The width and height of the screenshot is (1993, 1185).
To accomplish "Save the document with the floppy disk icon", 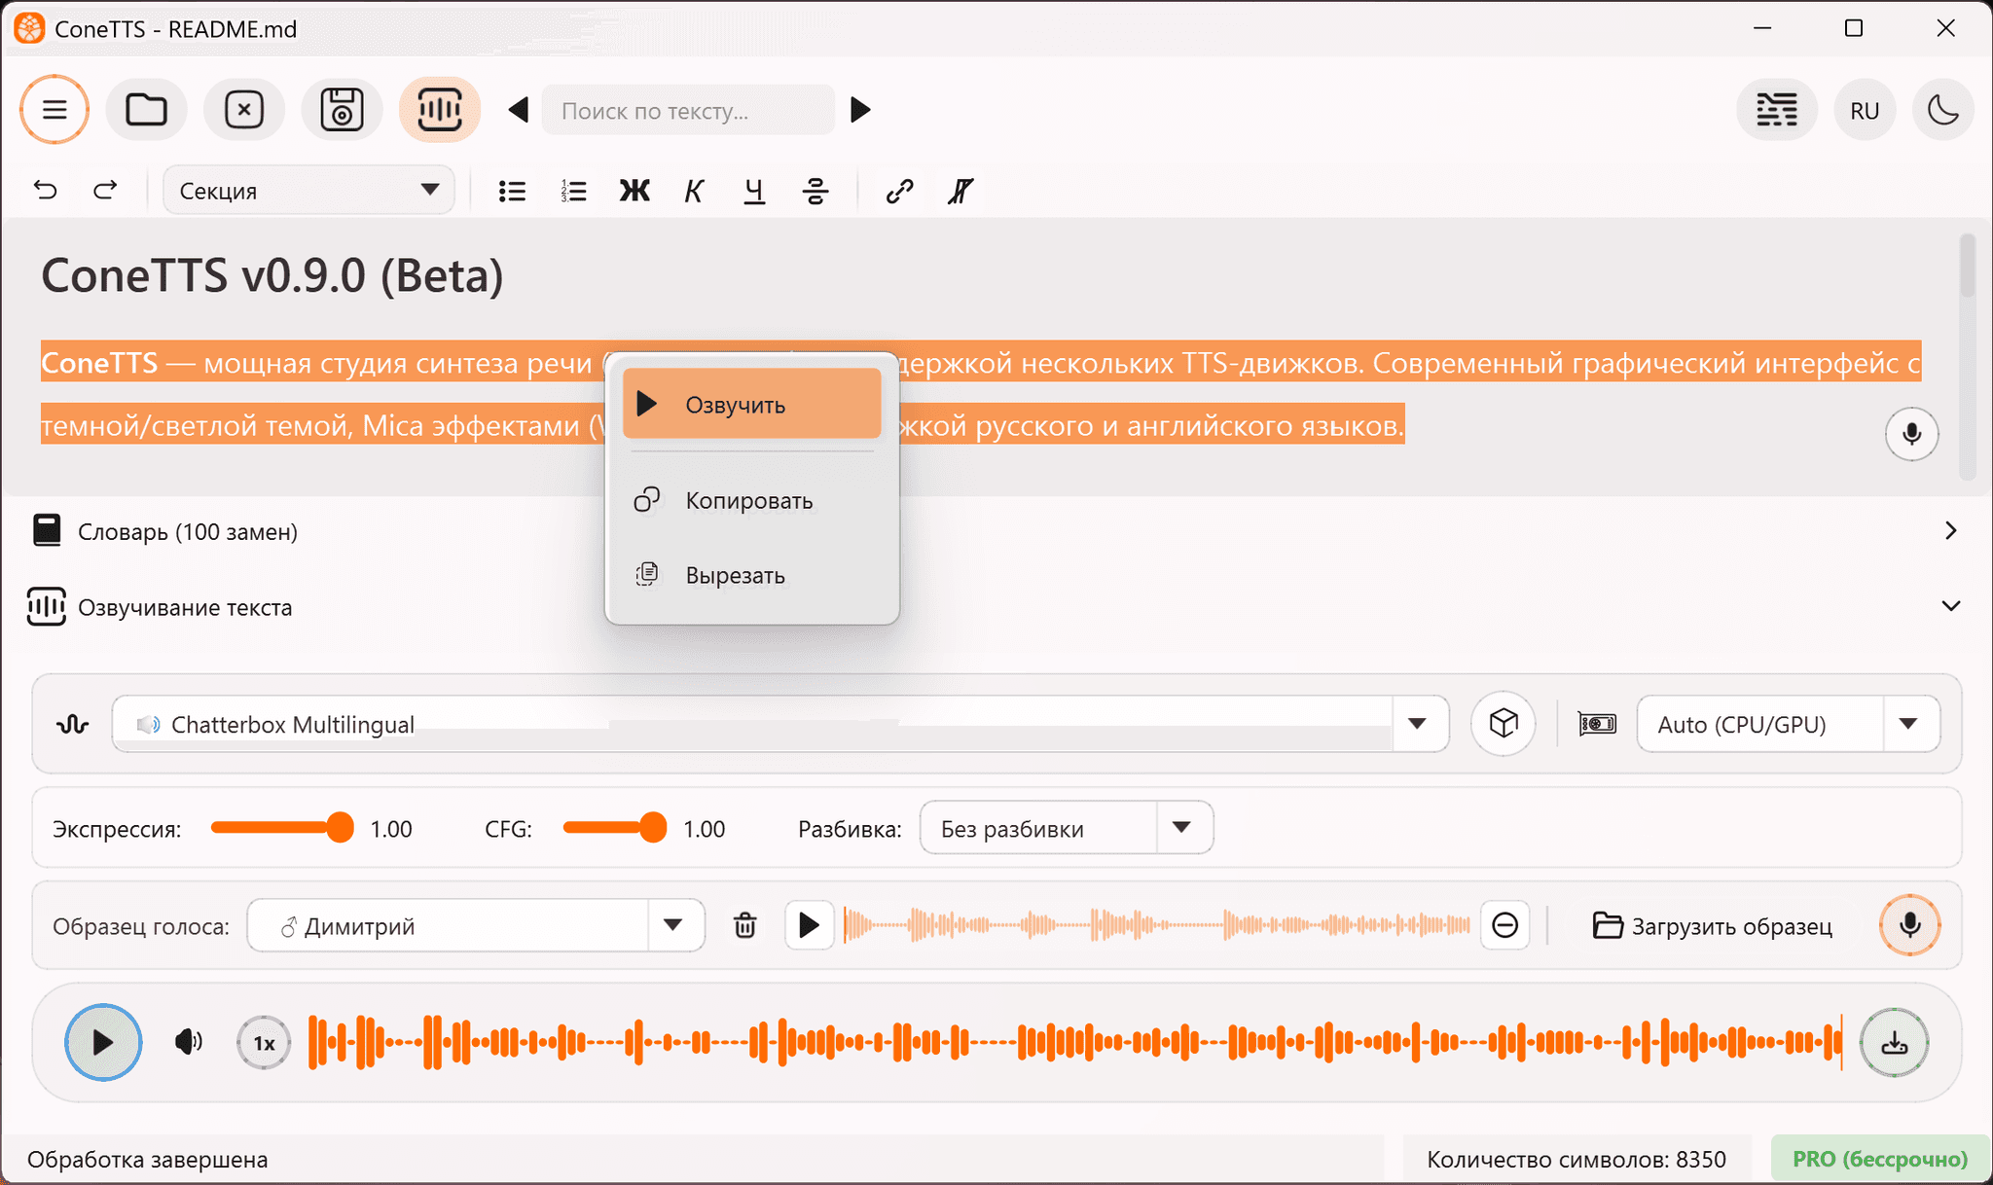I will 342,109.
